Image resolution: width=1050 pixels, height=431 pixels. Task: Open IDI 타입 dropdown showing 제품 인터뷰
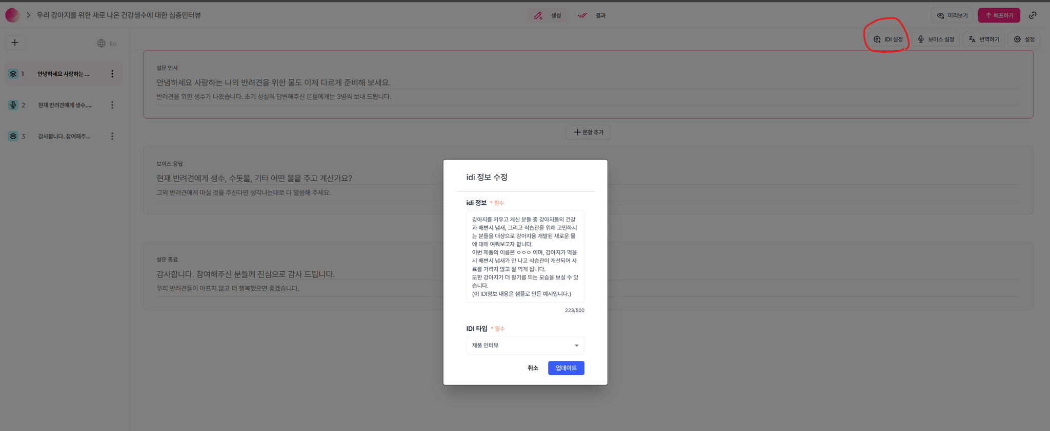(525, 346)
